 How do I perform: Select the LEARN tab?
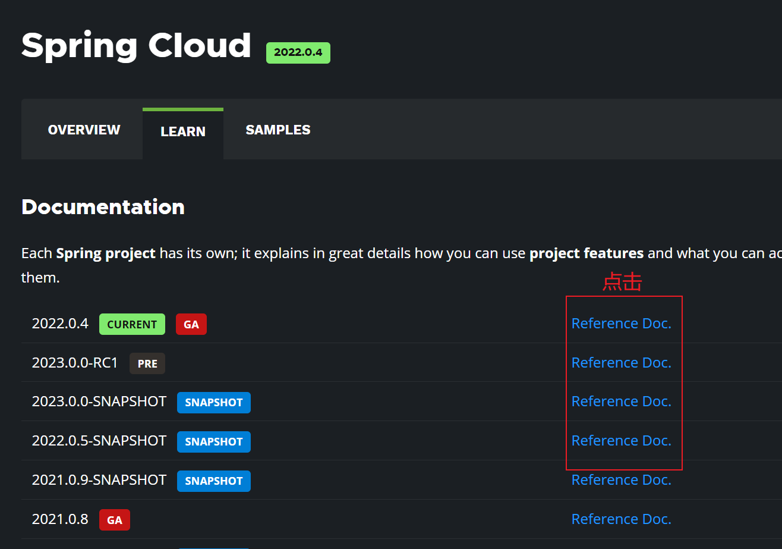(183, 132)
